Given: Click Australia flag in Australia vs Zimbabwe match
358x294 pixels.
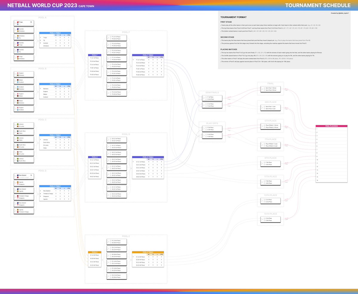Looking at the screenshot, I should [x=18, y=29].
